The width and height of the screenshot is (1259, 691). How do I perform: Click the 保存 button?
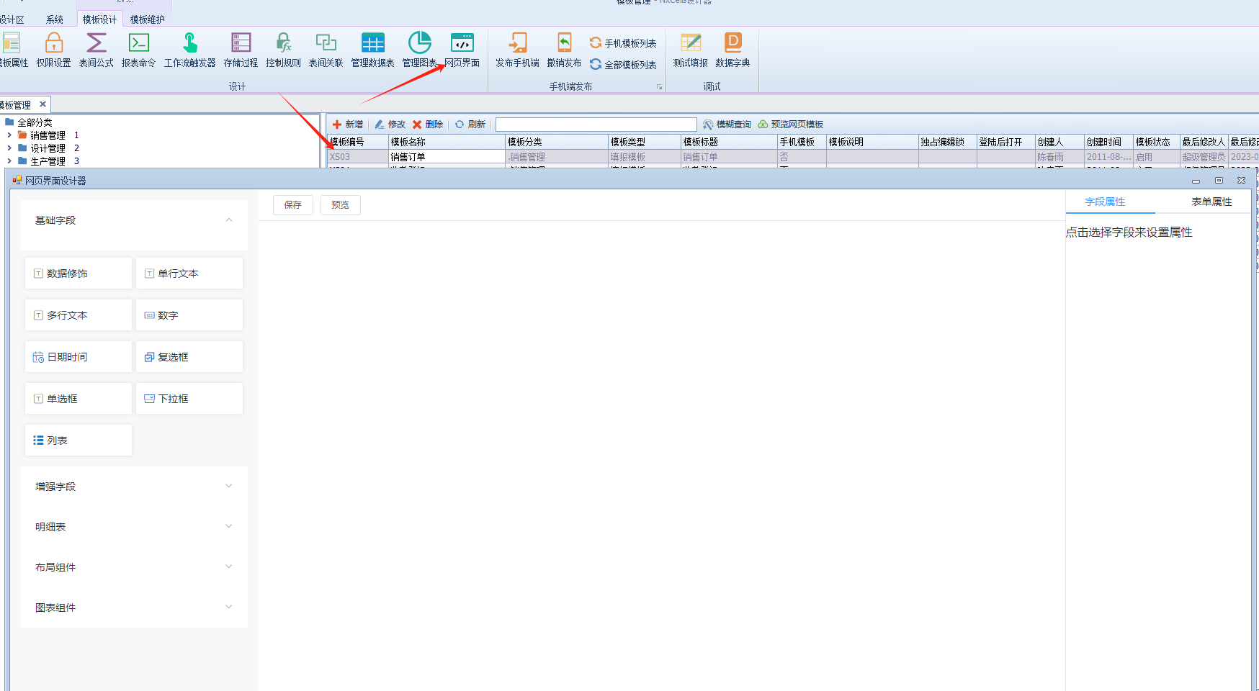[x=292, y=205]
